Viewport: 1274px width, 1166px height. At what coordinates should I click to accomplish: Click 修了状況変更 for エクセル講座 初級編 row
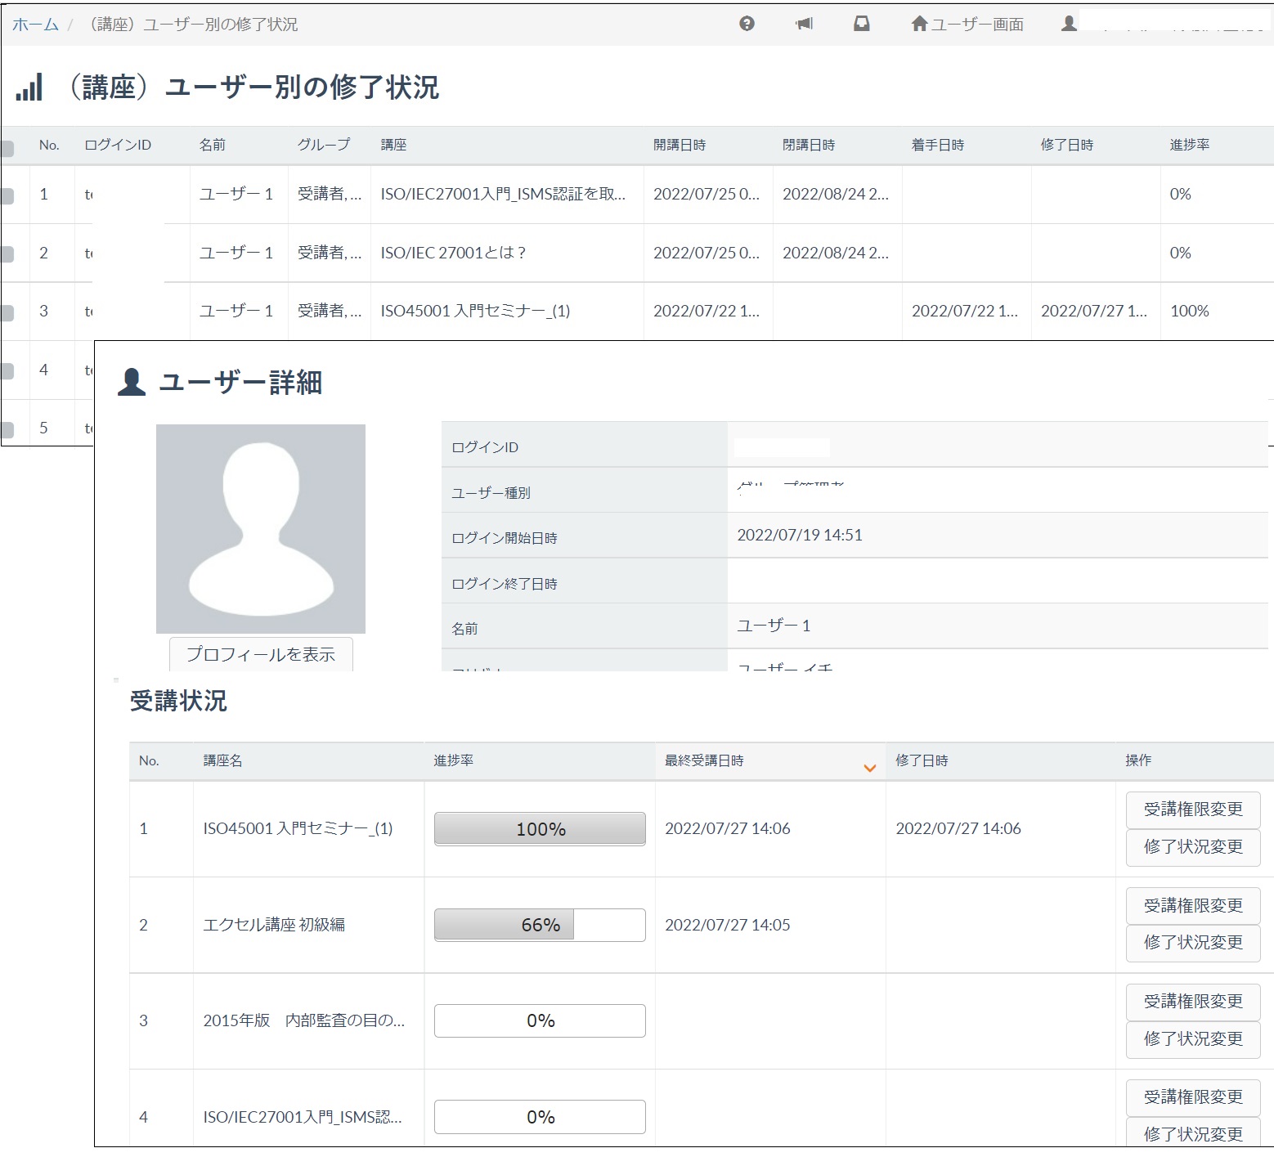(1193, 943)
